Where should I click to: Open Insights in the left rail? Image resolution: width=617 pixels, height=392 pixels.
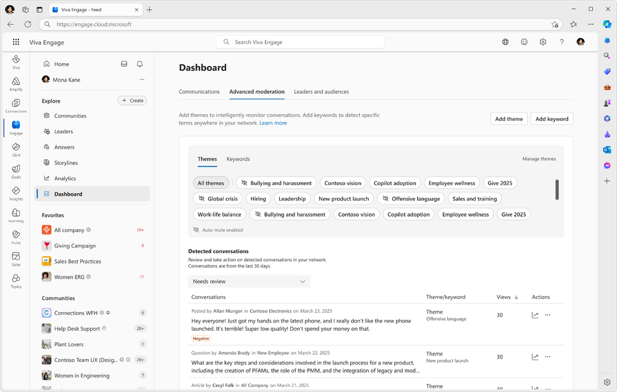pos(15,193)
